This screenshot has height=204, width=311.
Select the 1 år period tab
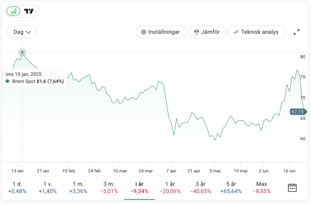point(170,187)
